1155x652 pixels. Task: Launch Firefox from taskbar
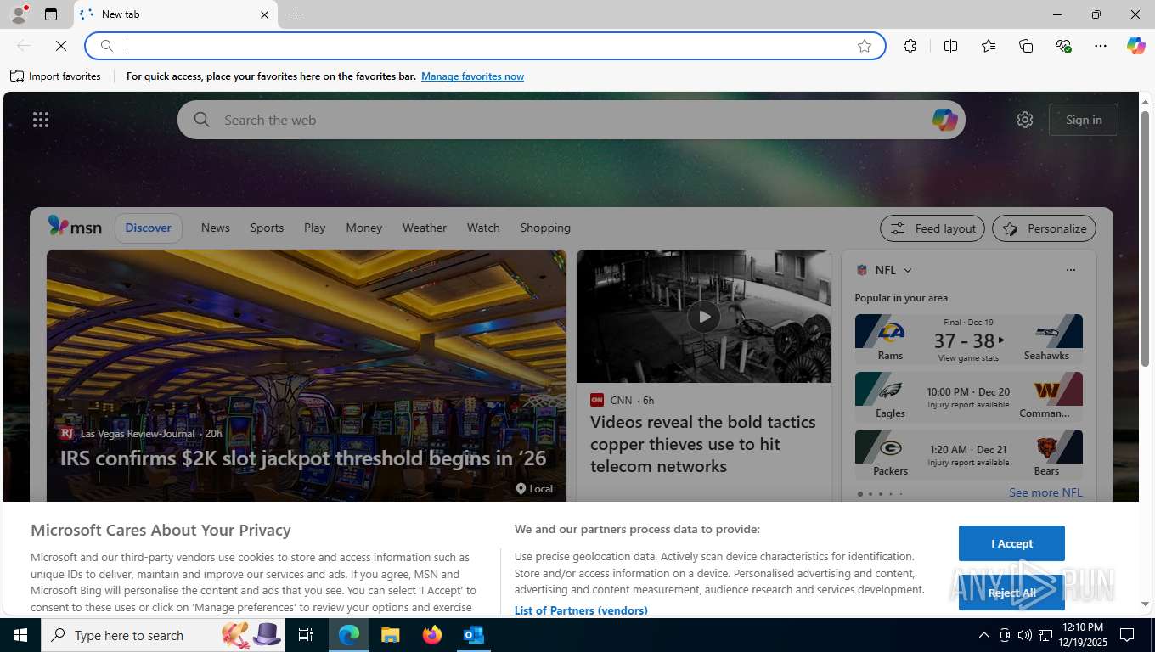(x=432, y=635)
